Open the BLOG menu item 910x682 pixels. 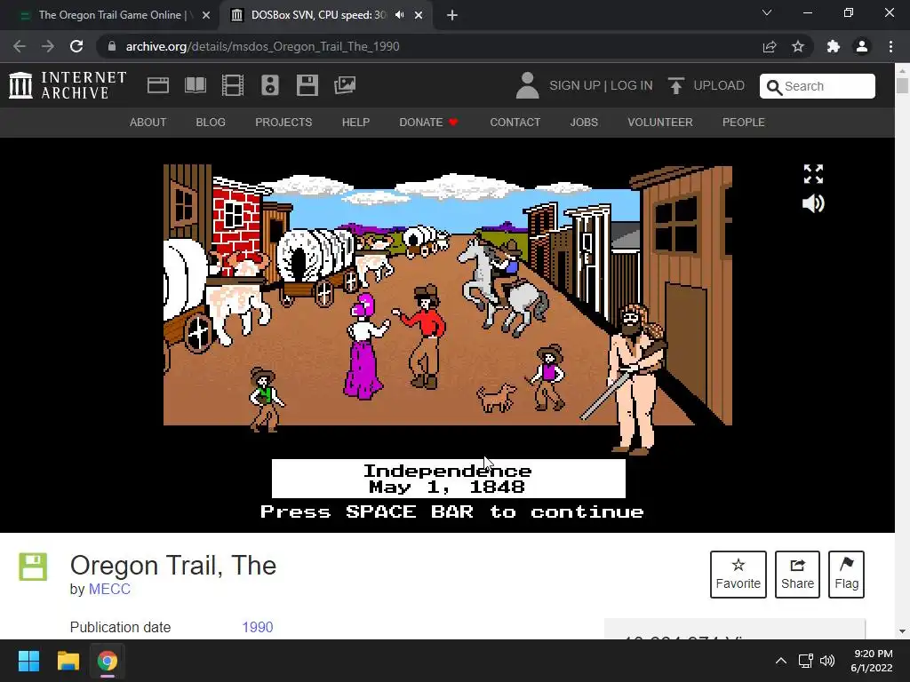tap(211, 123)
